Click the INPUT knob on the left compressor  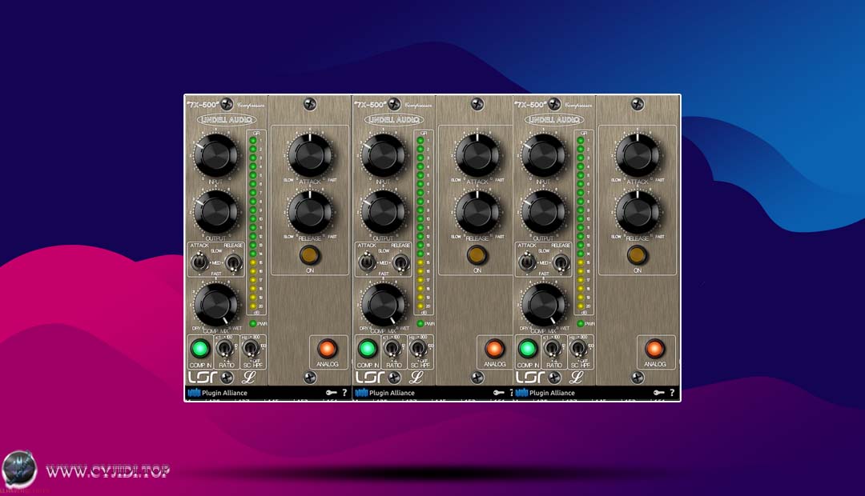click(215, 155)
